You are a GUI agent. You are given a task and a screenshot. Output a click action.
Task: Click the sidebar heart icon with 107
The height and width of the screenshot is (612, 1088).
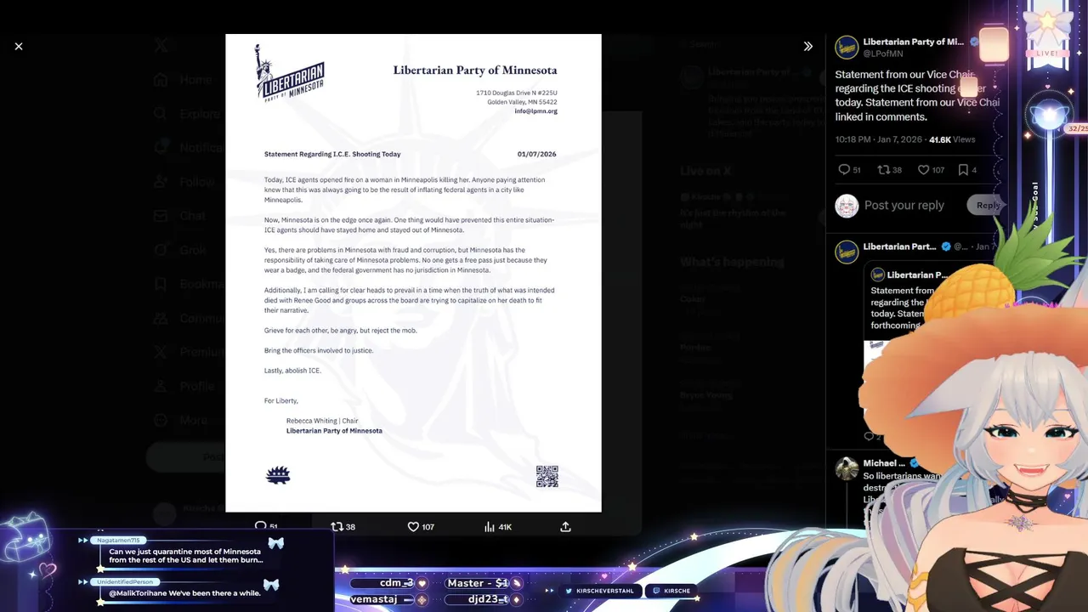pos(923,170)
